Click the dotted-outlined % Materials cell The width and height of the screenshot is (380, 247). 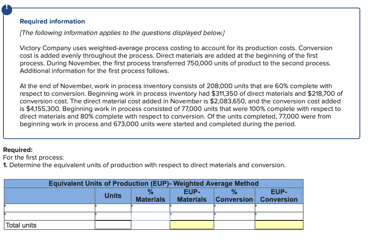coord(150,216)
